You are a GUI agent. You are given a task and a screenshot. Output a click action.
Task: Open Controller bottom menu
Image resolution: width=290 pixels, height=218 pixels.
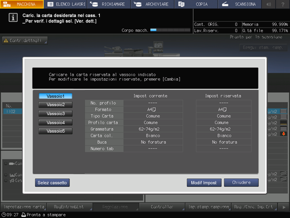coord(162,207)
